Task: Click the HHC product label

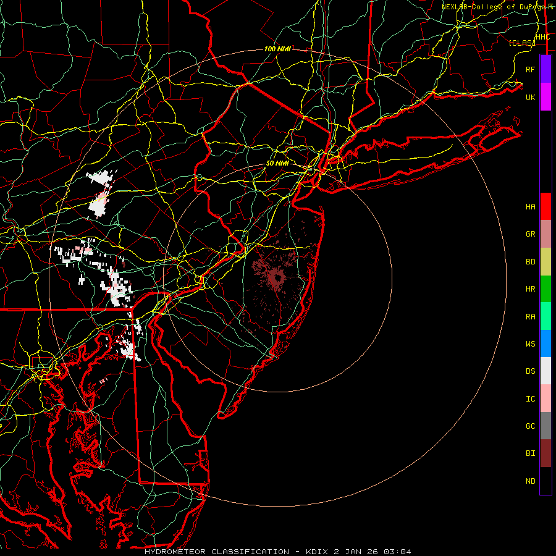Action: [542, 37]
